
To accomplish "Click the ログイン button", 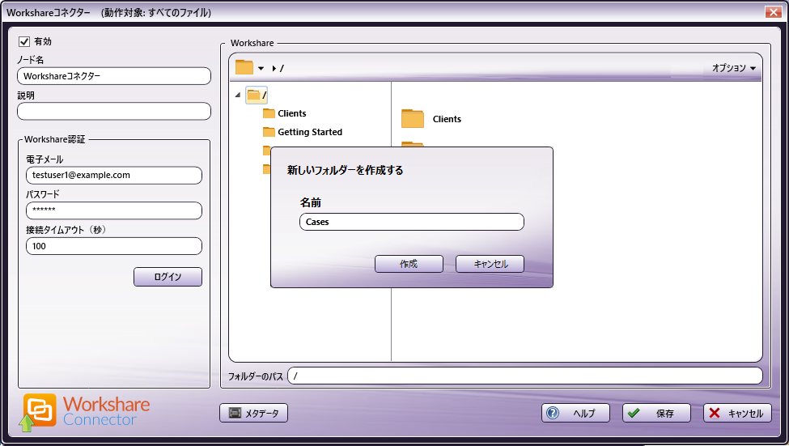I will (x=168, y=277).
